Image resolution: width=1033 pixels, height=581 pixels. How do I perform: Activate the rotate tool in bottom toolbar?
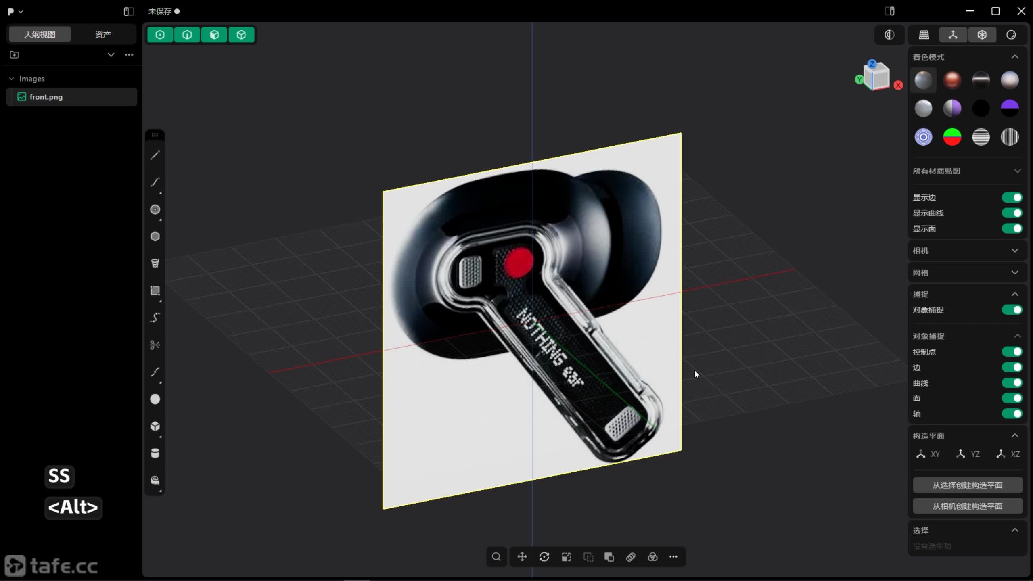[x=544, y=557]
